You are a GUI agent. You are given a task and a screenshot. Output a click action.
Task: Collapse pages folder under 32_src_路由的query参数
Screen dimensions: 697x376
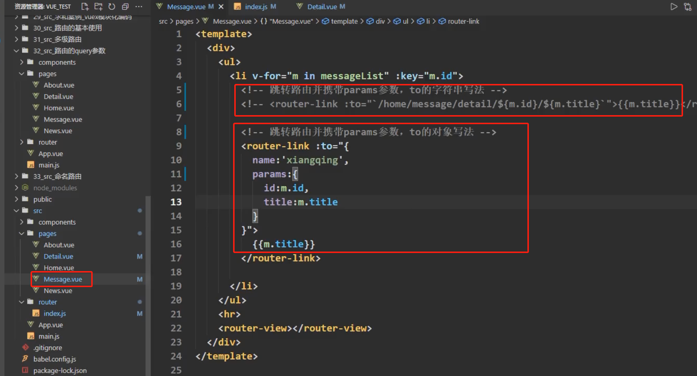coord(47,74)
